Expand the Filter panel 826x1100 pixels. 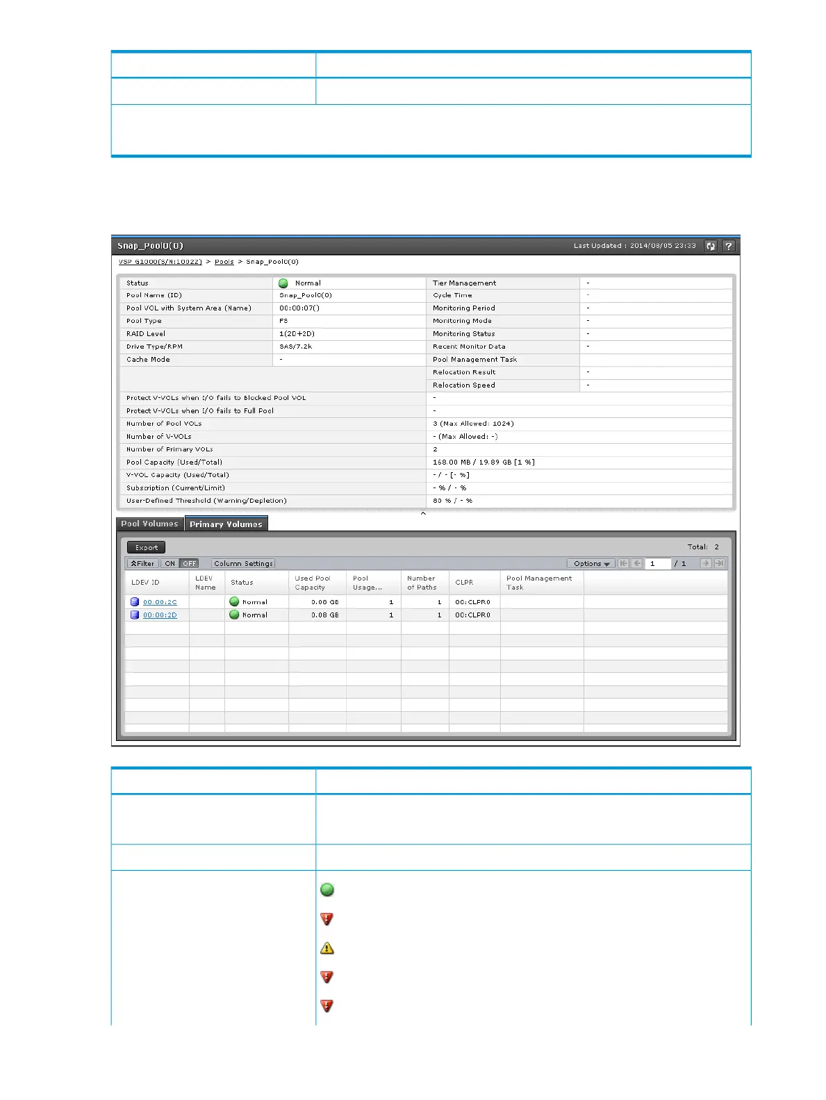click(x=142, y=563)
